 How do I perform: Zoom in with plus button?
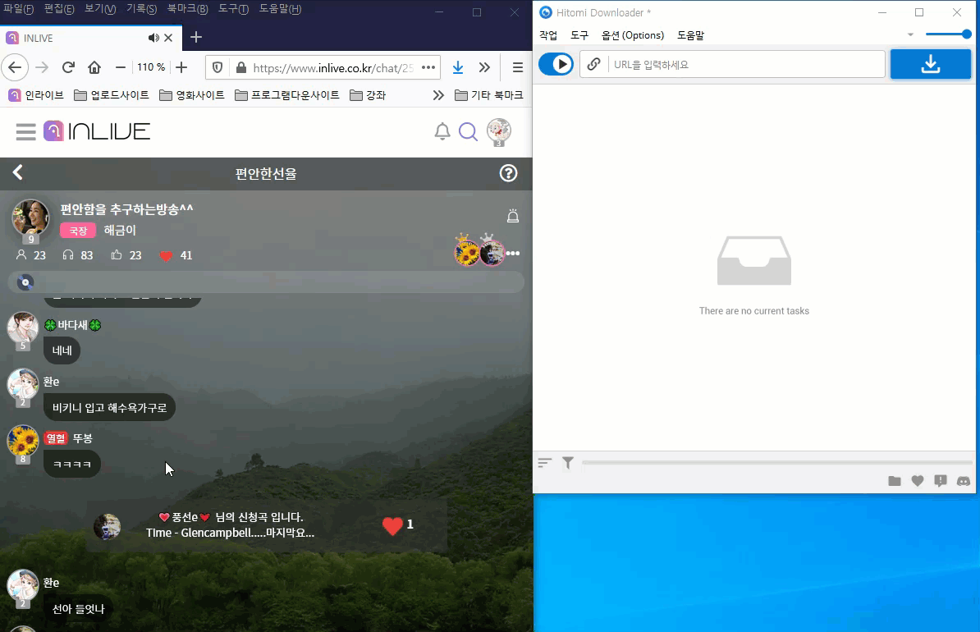point(181,67)
